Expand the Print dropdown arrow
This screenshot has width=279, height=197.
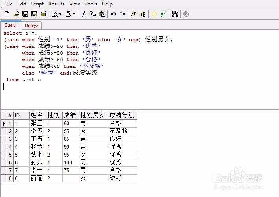74,14
